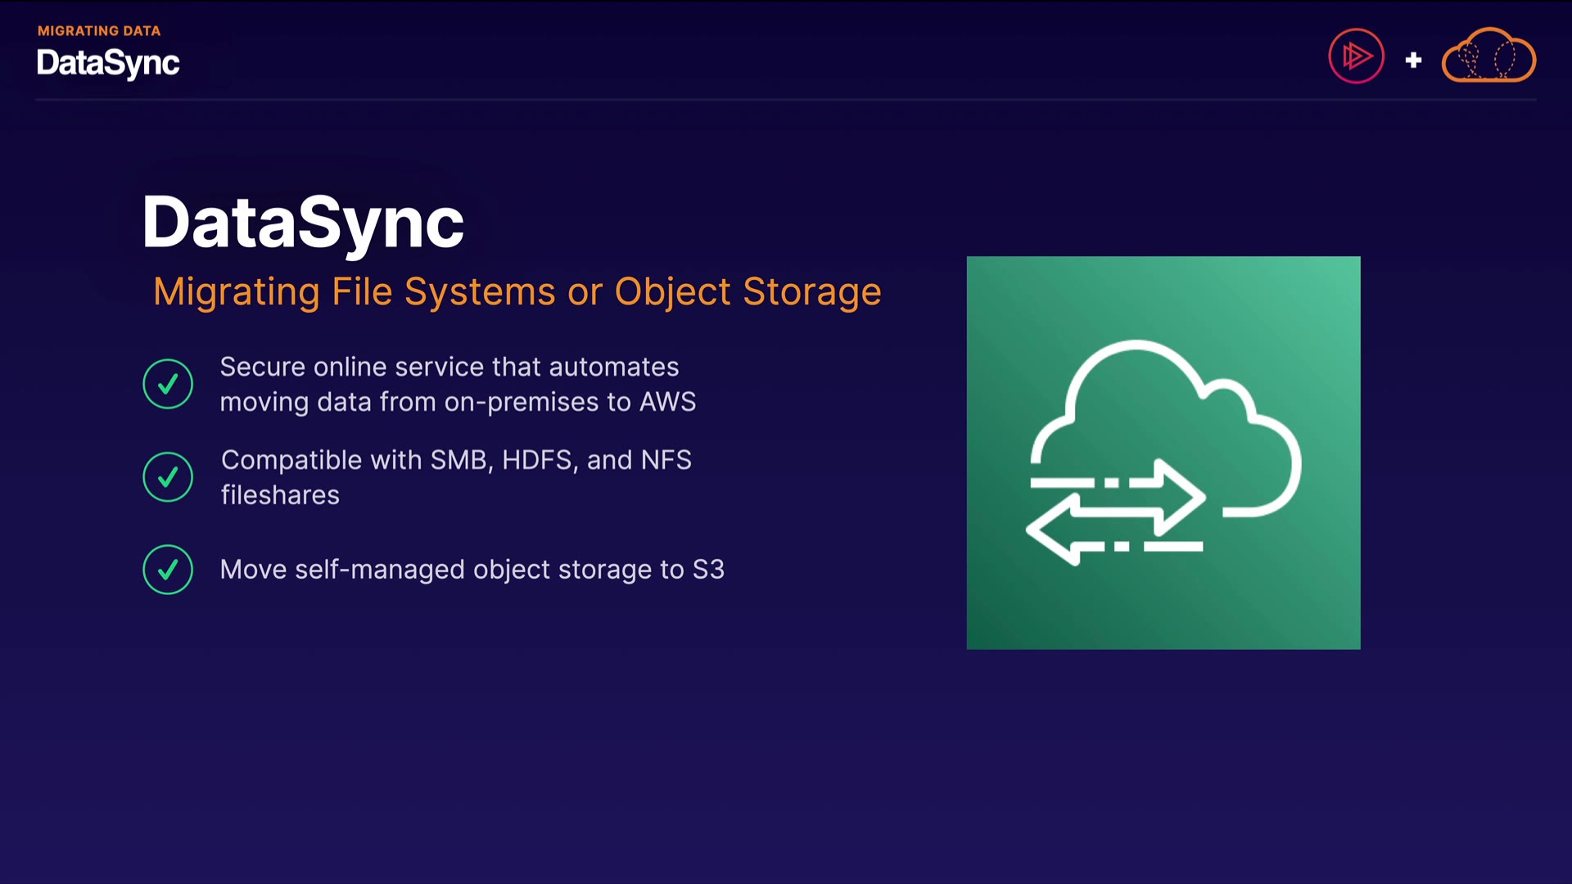Click checkmark beside Secure online service bullet
Screen dimensions: 1572x884
[168, 384]
